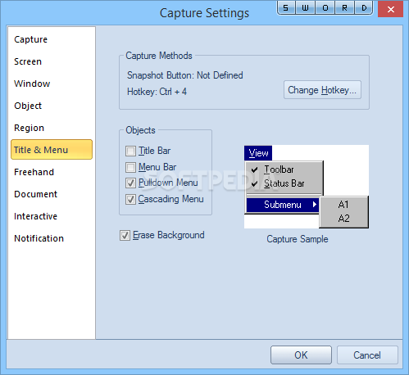Go to the Freehand settings page

(34, 172)
